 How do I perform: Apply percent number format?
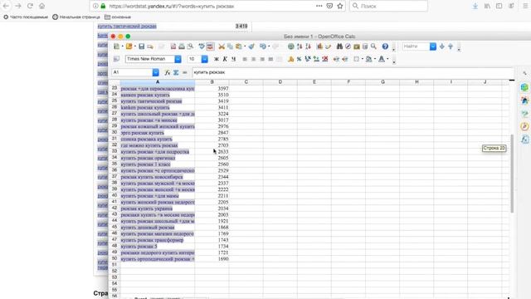coord(299,59)
